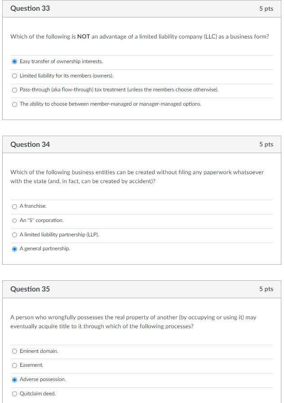
Task: Choose "Limited liability for its members (owners)" option
Action: (14, 75)
